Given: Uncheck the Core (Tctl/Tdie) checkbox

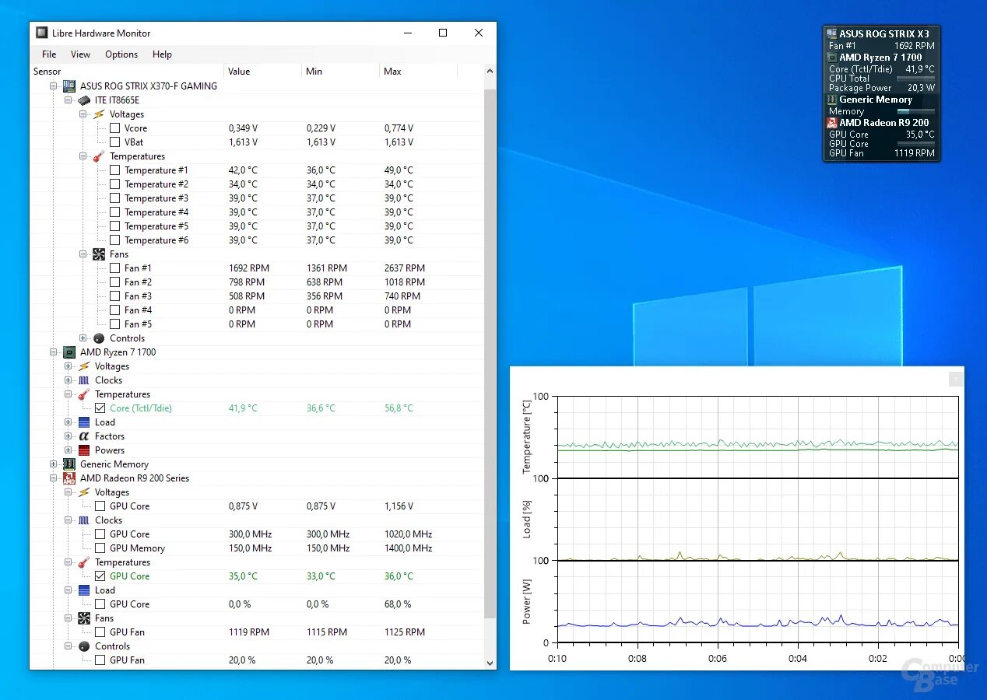Looking at the screenshot, I should point(100,408).
